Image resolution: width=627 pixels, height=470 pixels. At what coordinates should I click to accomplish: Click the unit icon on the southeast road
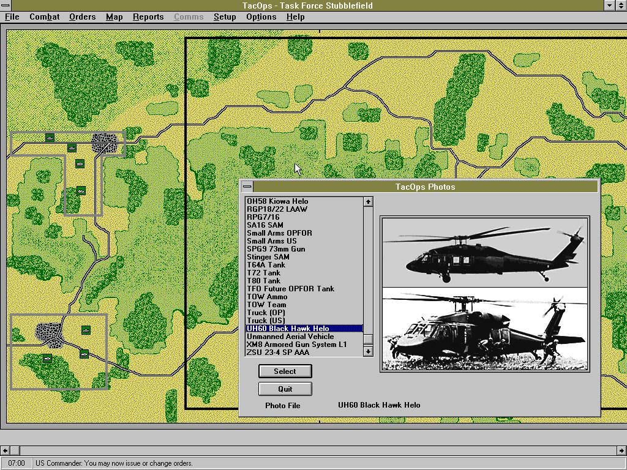pos(84,354)
